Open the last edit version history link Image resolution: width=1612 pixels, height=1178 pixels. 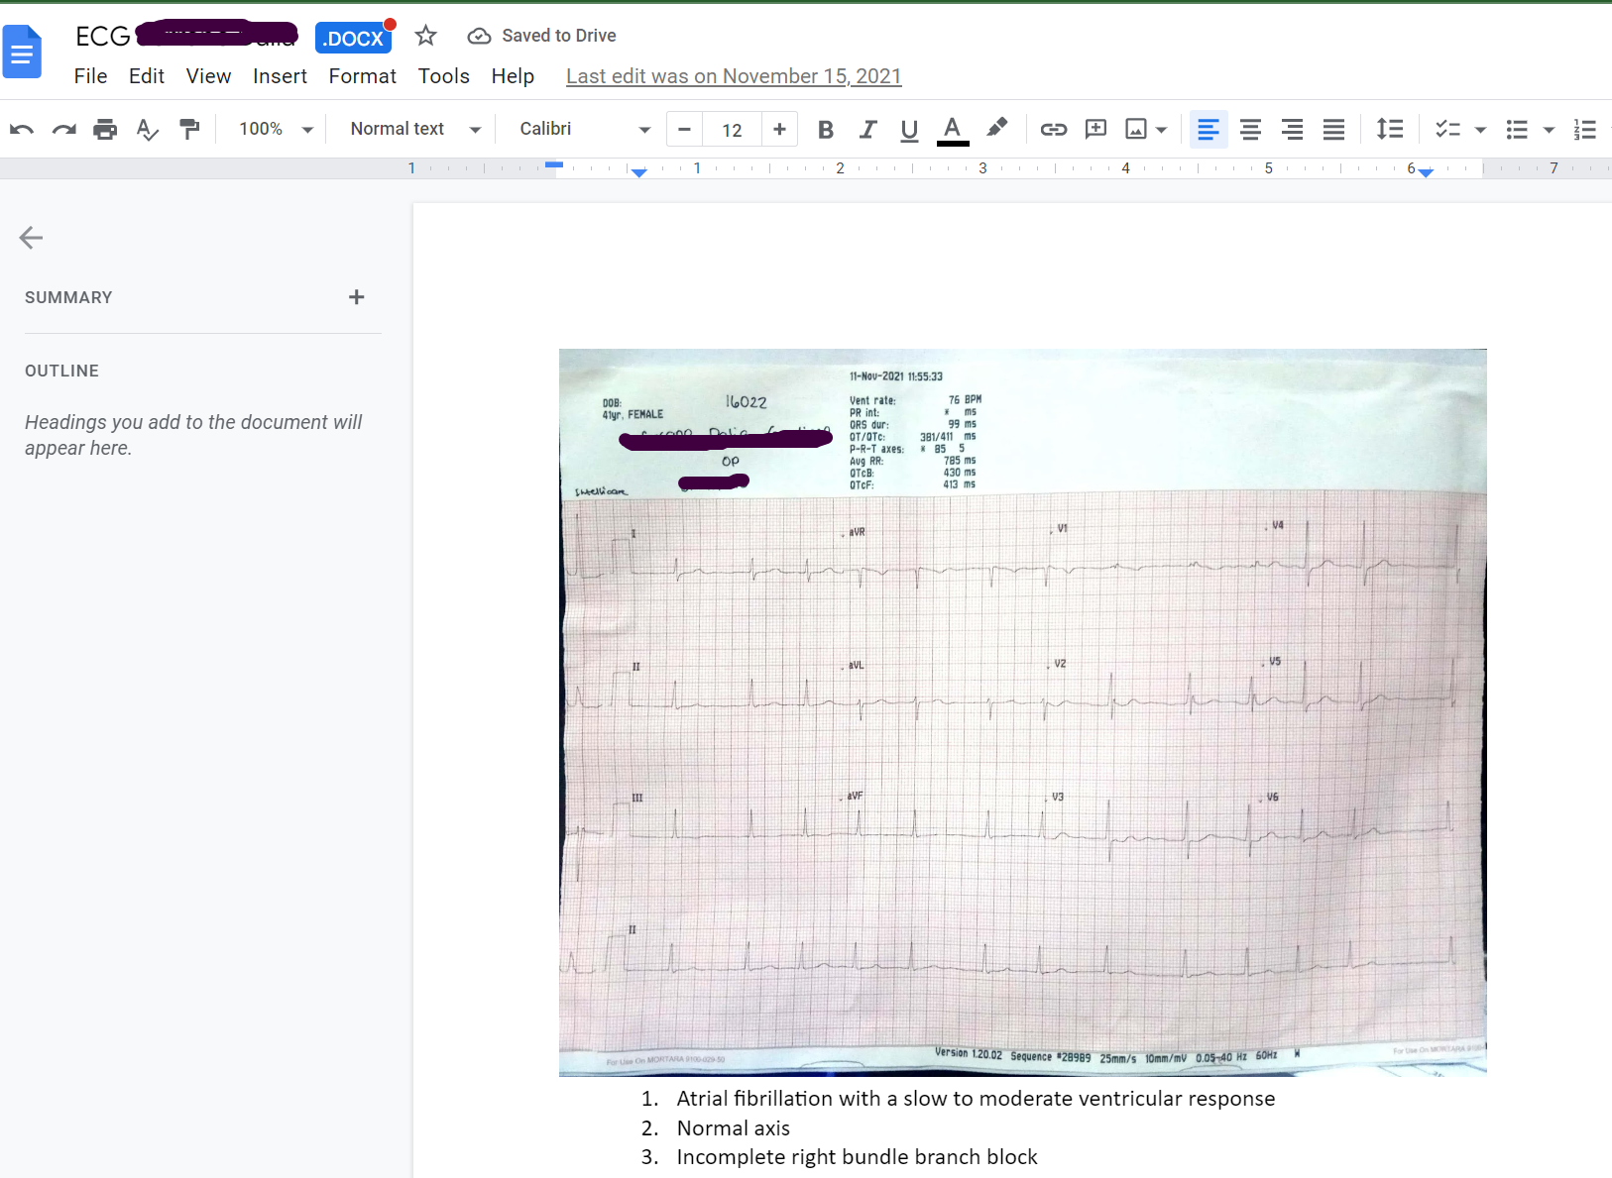click(734, 76)
